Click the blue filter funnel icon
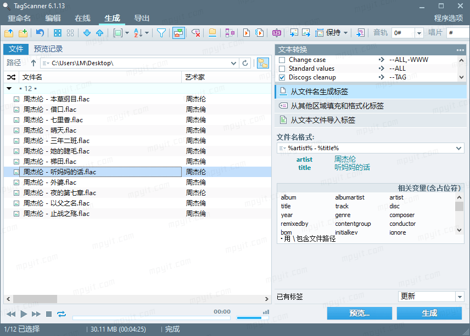 pos(161,33)
